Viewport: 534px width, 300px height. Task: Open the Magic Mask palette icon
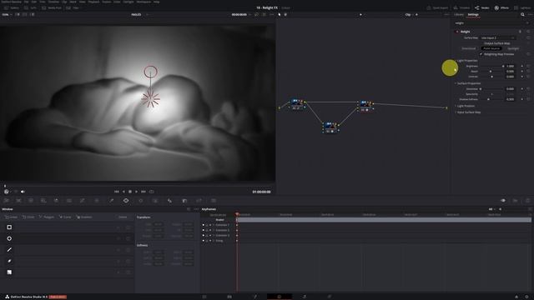155,201
